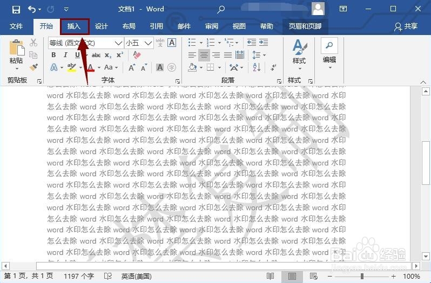Open the clipboard pane launcher

tap(39, 81)
